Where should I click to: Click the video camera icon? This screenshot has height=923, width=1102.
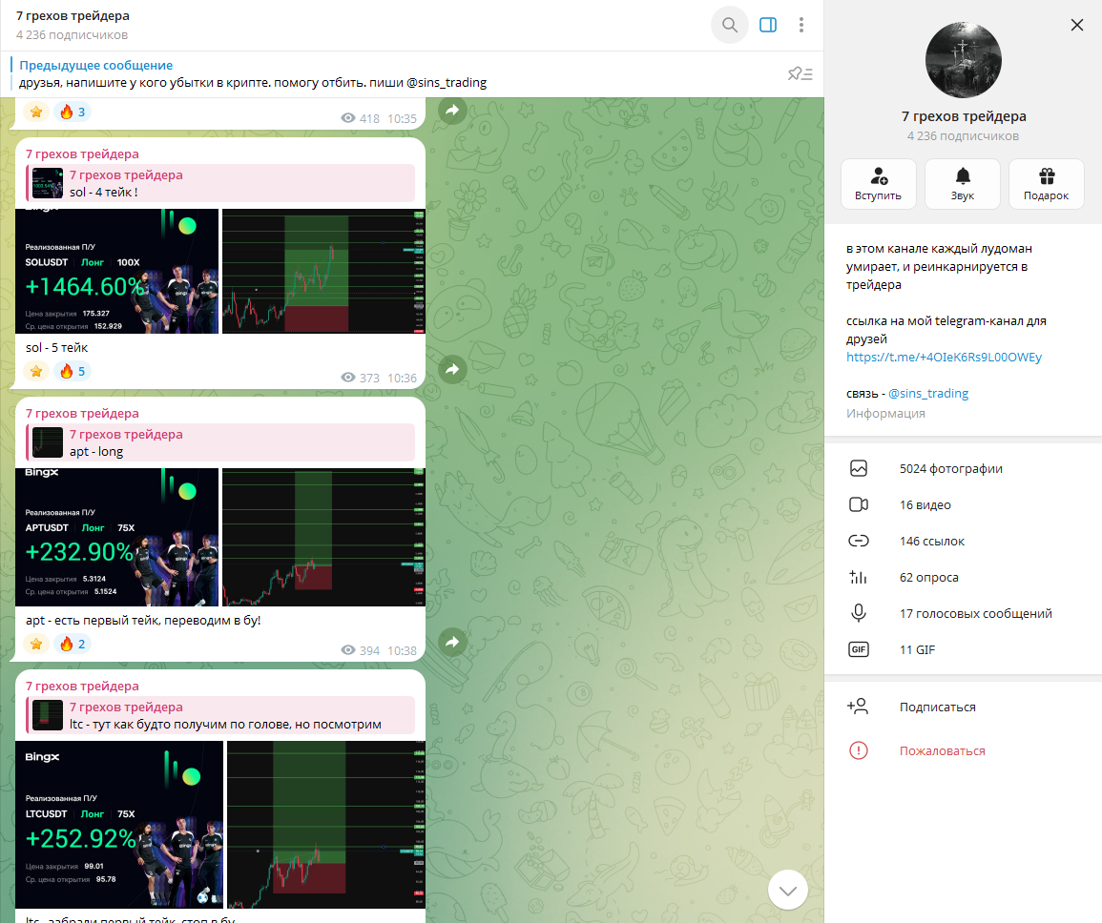click(x=859, y=505)
